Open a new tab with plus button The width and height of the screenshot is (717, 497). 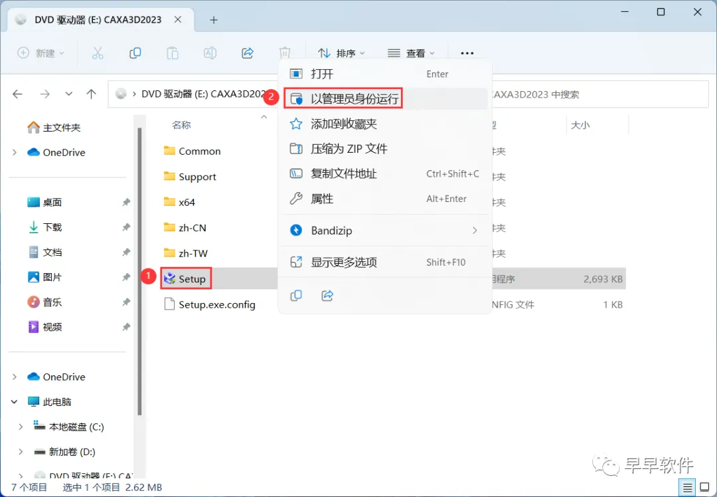pos(214,20)
